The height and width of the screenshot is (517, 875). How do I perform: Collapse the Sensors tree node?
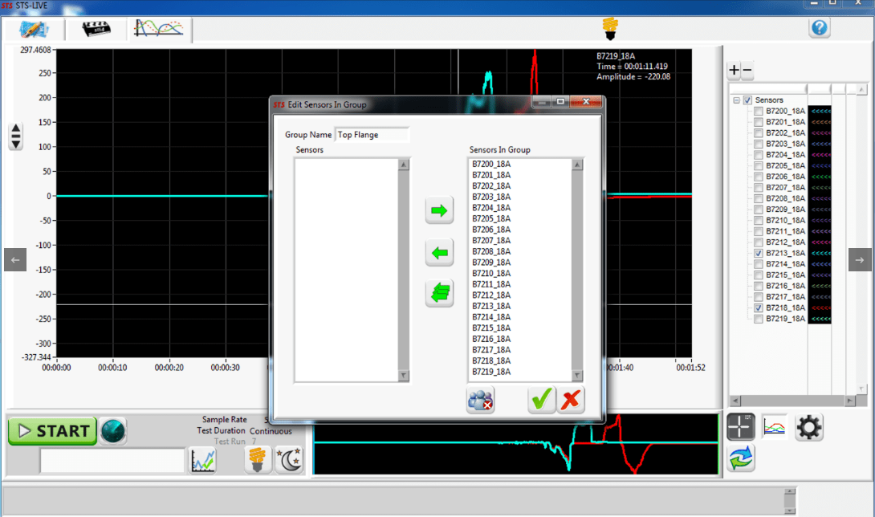[736, 100]
